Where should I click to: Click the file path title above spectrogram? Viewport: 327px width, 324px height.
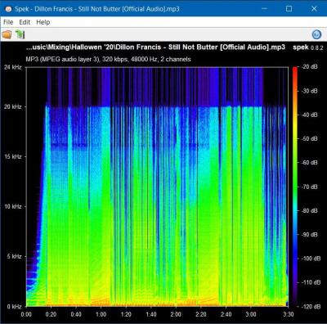155,47
